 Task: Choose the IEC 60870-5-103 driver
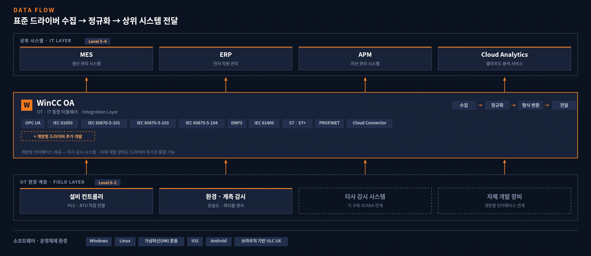click(153, 123)
